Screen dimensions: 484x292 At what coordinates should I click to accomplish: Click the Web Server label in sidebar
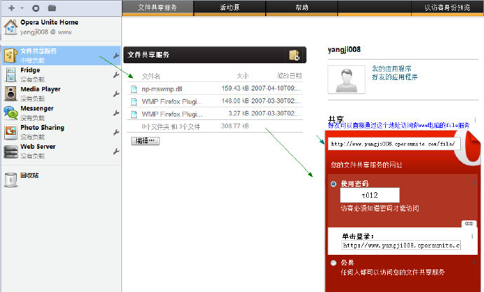coord(38,147)
